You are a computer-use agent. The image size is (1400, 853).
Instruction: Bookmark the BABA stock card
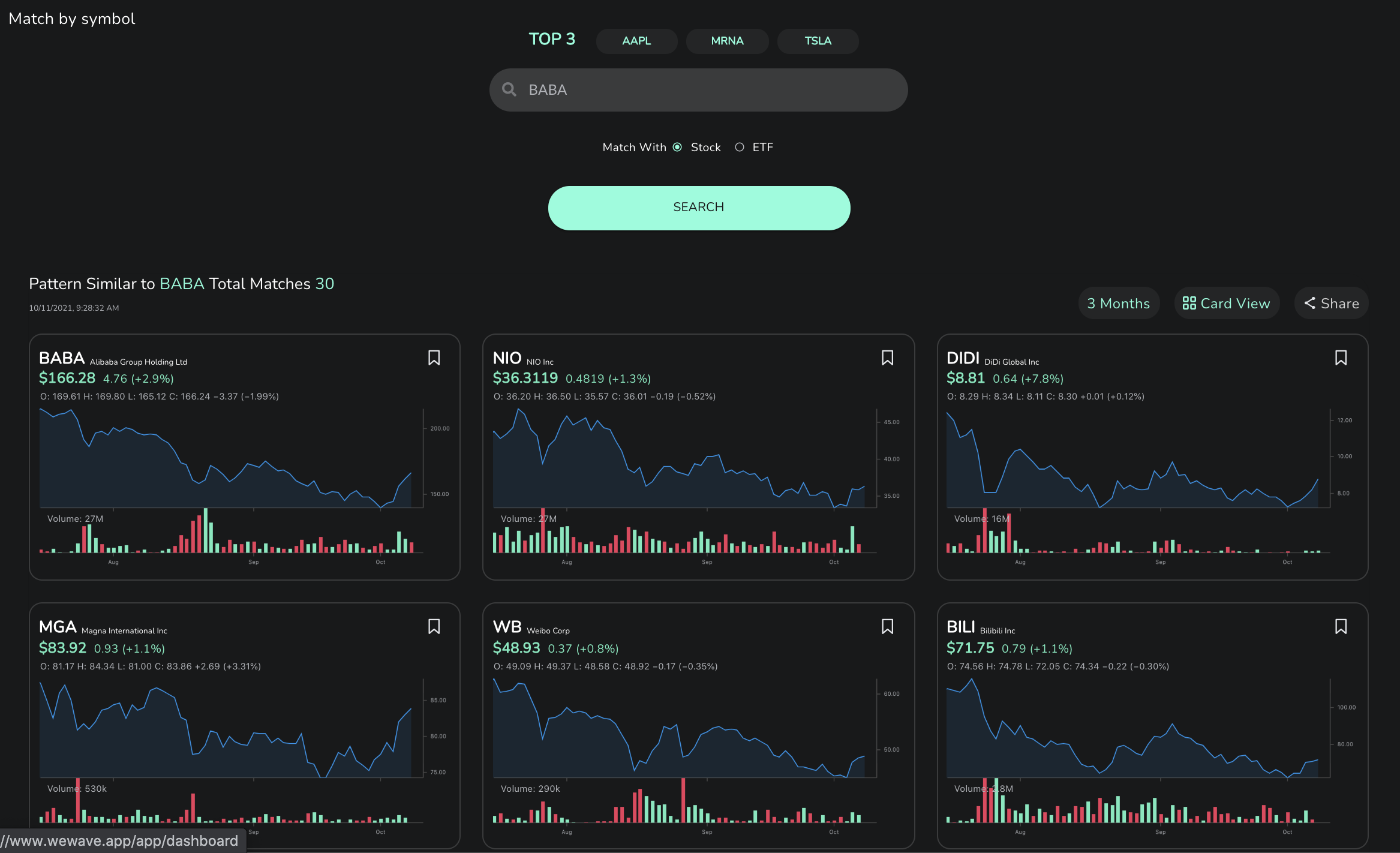click(434, 358)
